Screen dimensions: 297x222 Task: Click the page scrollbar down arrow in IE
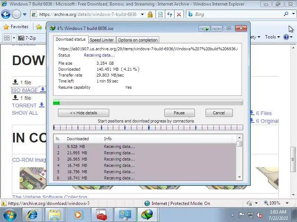click(294, 195)
